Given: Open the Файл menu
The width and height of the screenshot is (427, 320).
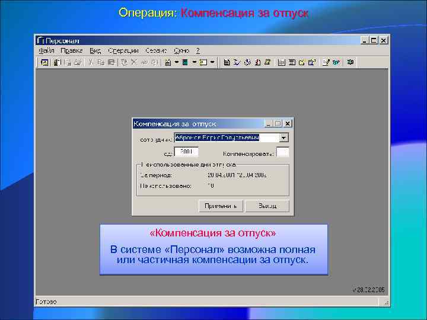Looking at the screenshot, I should 46,50.
